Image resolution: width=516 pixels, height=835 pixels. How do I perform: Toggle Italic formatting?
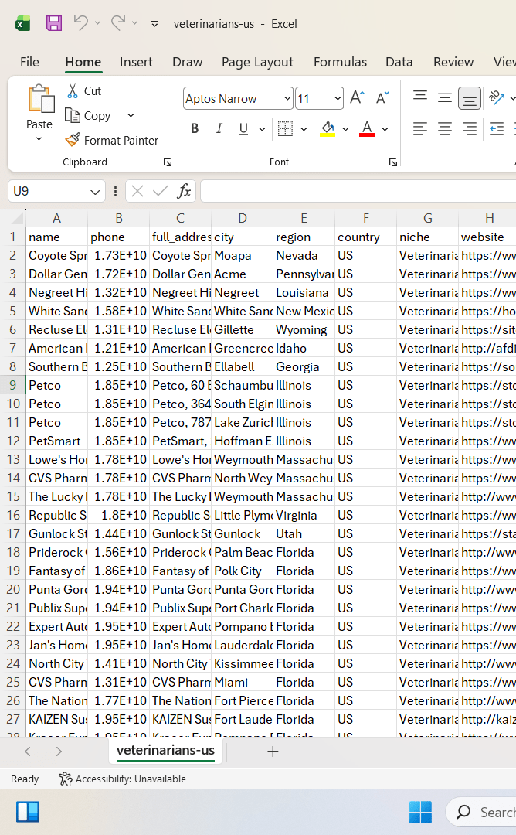(219, 129)
